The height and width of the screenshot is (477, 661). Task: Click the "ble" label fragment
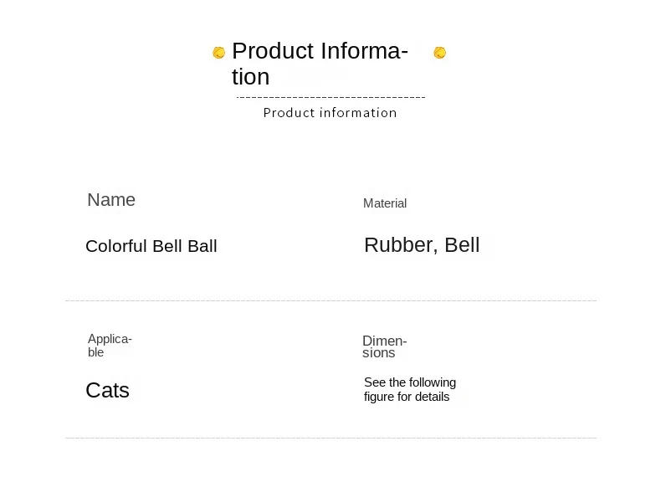click(x=96, y=352)
